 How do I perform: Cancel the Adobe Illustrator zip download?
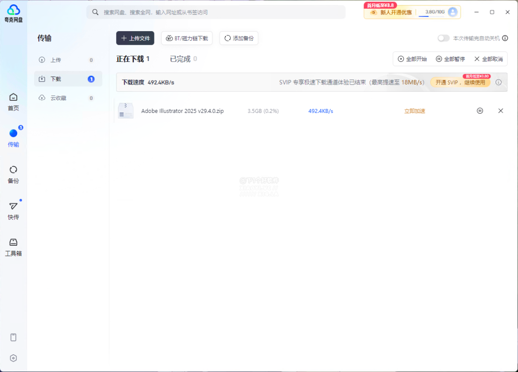tap(501, 111)
